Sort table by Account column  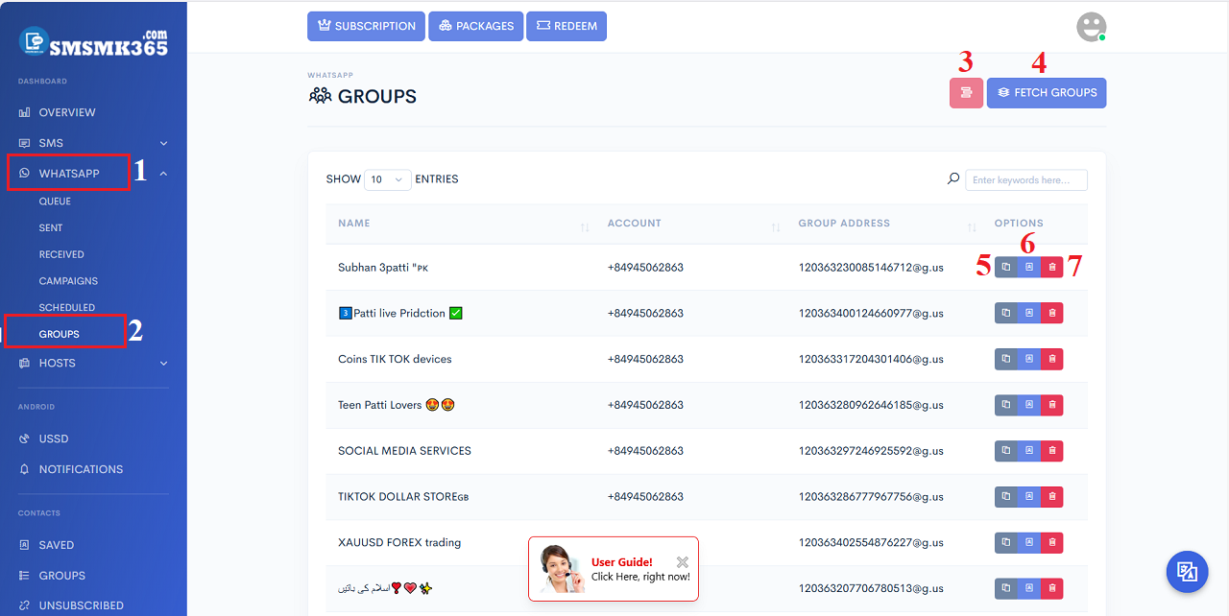pos(692,224)
